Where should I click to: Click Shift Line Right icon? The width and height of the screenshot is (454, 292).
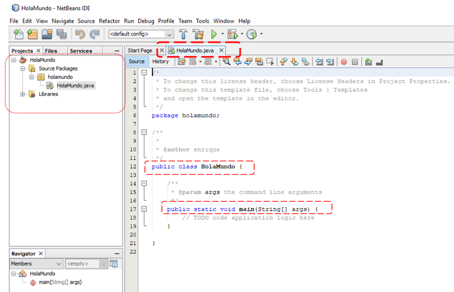tap(330, 61)
